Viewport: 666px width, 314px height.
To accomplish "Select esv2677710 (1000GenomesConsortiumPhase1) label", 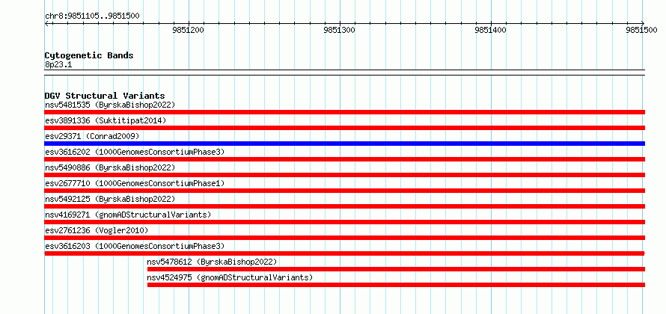I will click(x=135, y=183).
